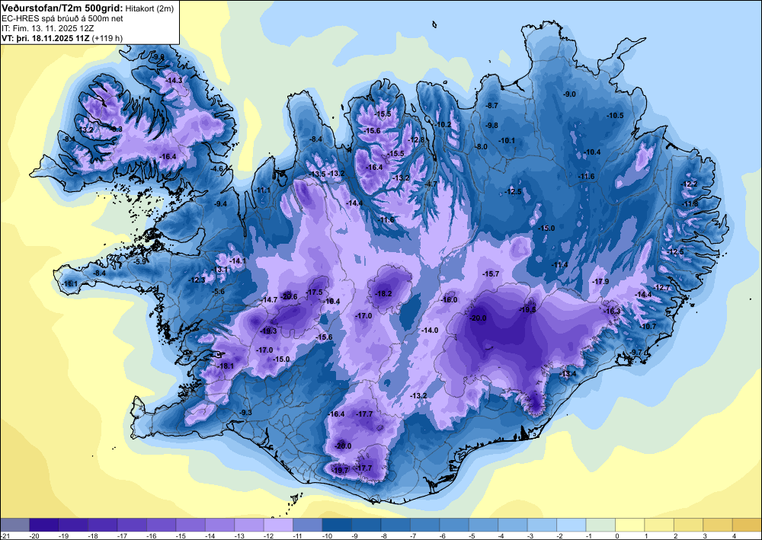The height and width of the screenshot is (540, 762).
Task: Click the temperature label '-12.7'
Action: pos(661,287)
